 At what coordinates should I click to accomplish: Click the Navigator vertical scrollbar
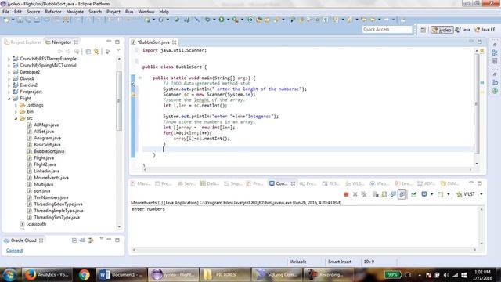119,101
